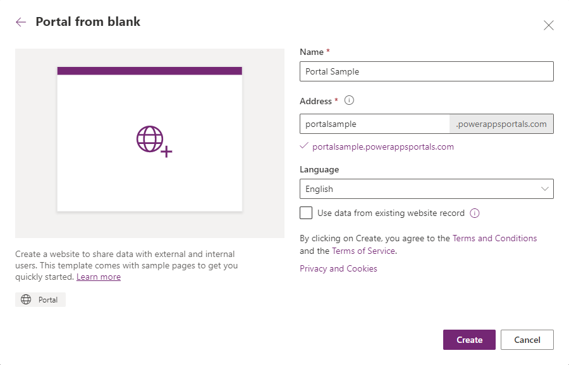Click the Create button
Screen dimensions: 569x365
coord(469,340)
